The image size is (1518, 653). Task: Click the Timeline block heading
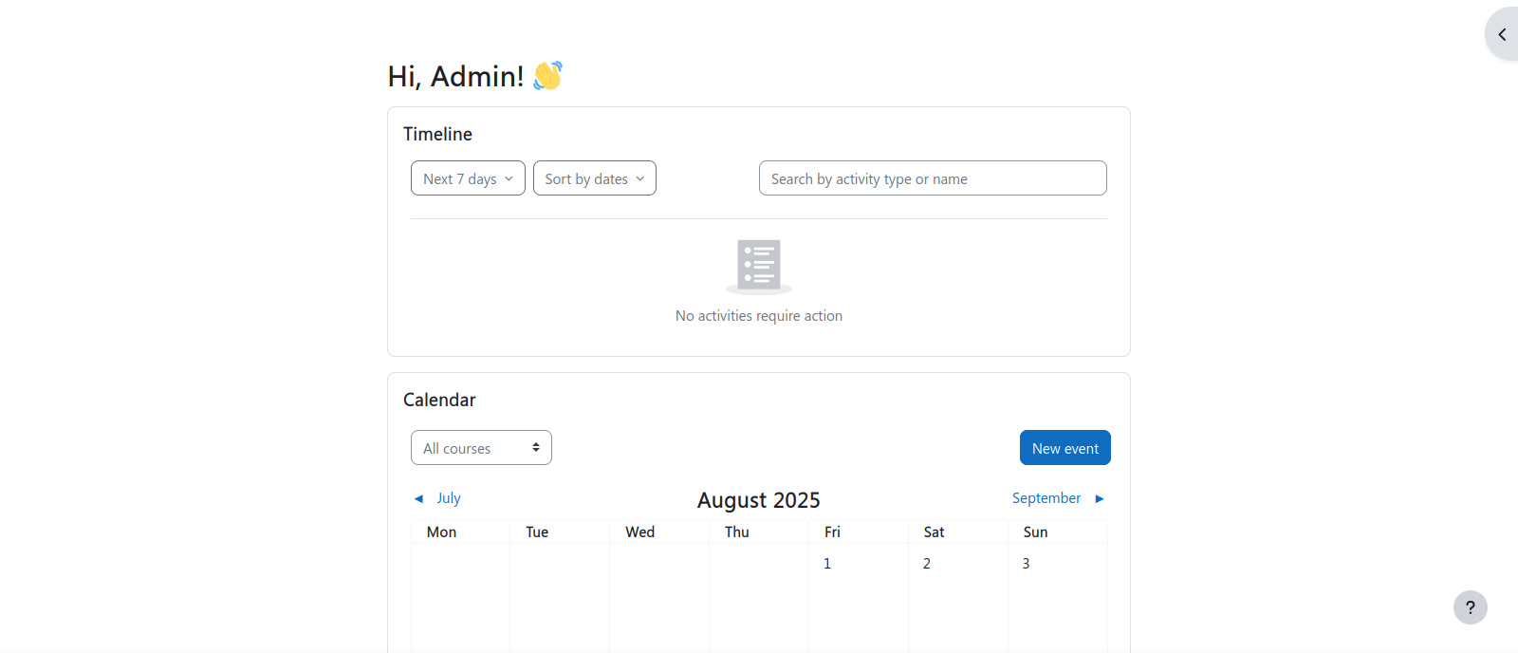[437, 134]
